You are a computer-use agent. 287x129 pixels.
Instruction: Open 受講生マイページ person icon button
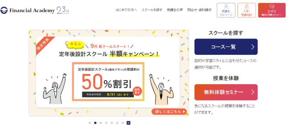point(226,10)
